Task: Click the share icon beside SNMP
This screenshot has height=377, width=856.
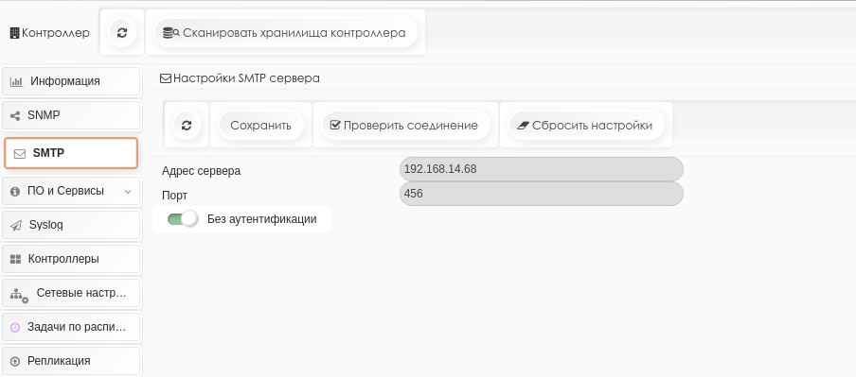Action: click(x=15, y=115)
